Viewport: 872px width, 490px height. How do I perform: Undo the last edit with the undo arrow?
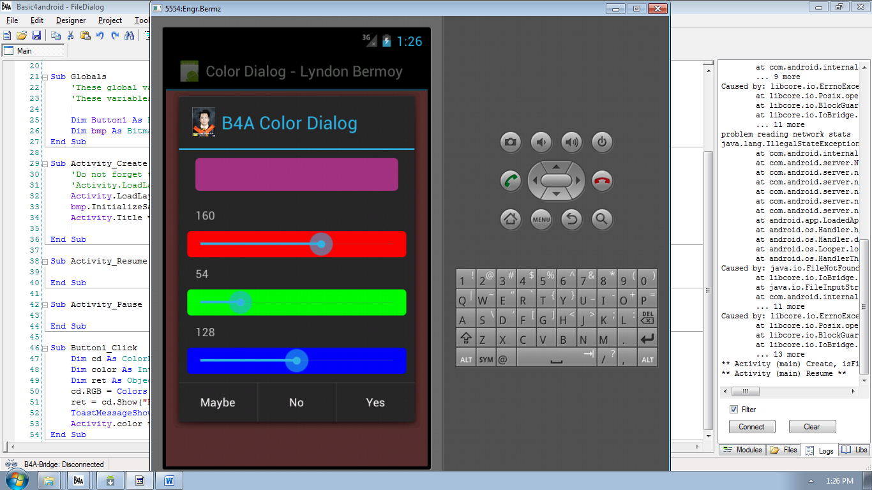(x=100, y=36)
